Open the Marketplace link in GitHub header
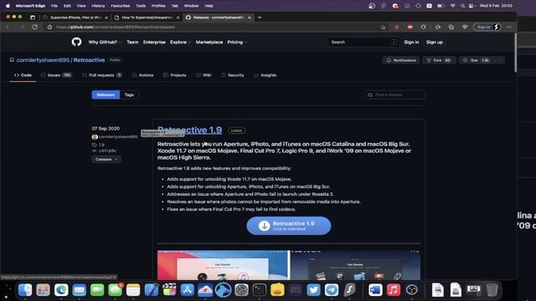Image resolution: width=536 pixels, height=301 pixels. pyautogui.click(x=209, y=43)
